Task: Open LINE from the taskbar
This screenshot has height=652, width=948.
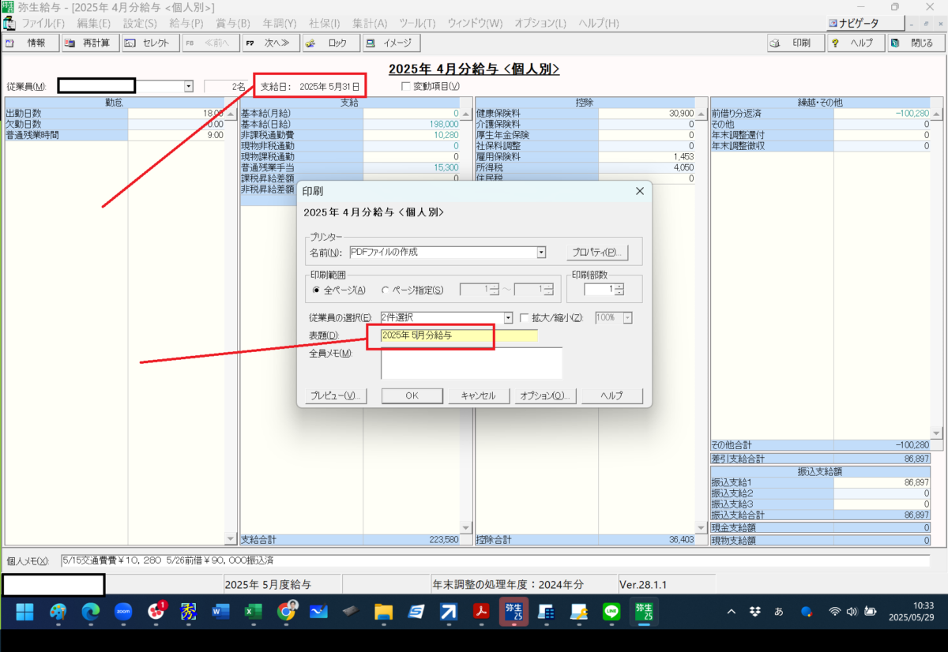Action: click(x=611, y=611)
